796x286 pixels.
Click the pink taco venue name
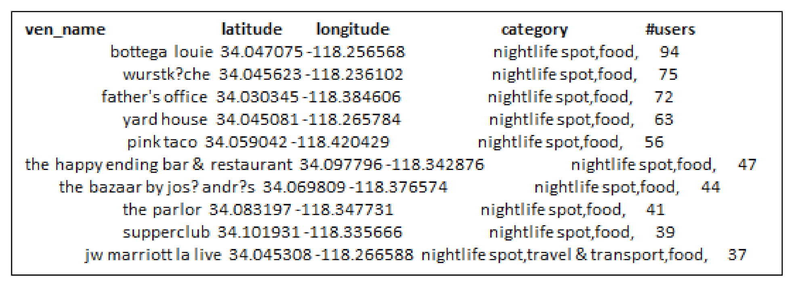(x=162, y=142)
